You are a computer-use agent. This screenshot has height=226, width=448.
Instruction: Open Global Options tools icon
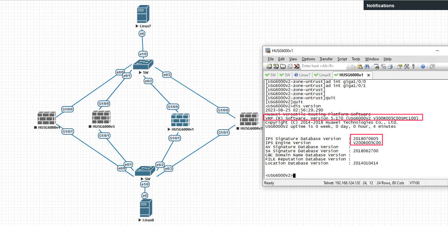(407, 66)
